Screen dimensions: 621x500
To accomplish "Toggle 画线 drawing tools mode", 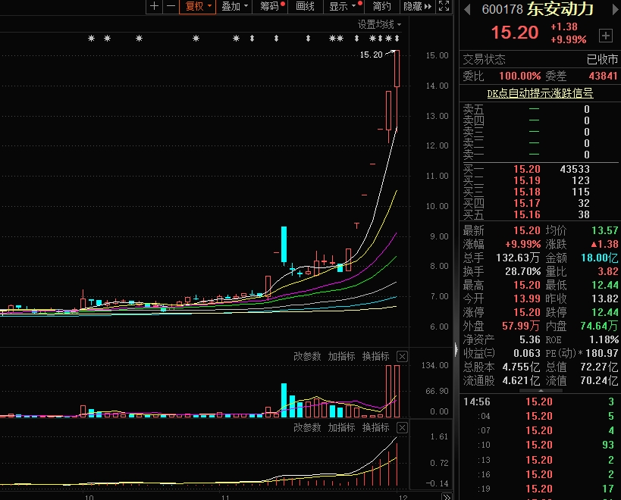I will pos(305,6).
